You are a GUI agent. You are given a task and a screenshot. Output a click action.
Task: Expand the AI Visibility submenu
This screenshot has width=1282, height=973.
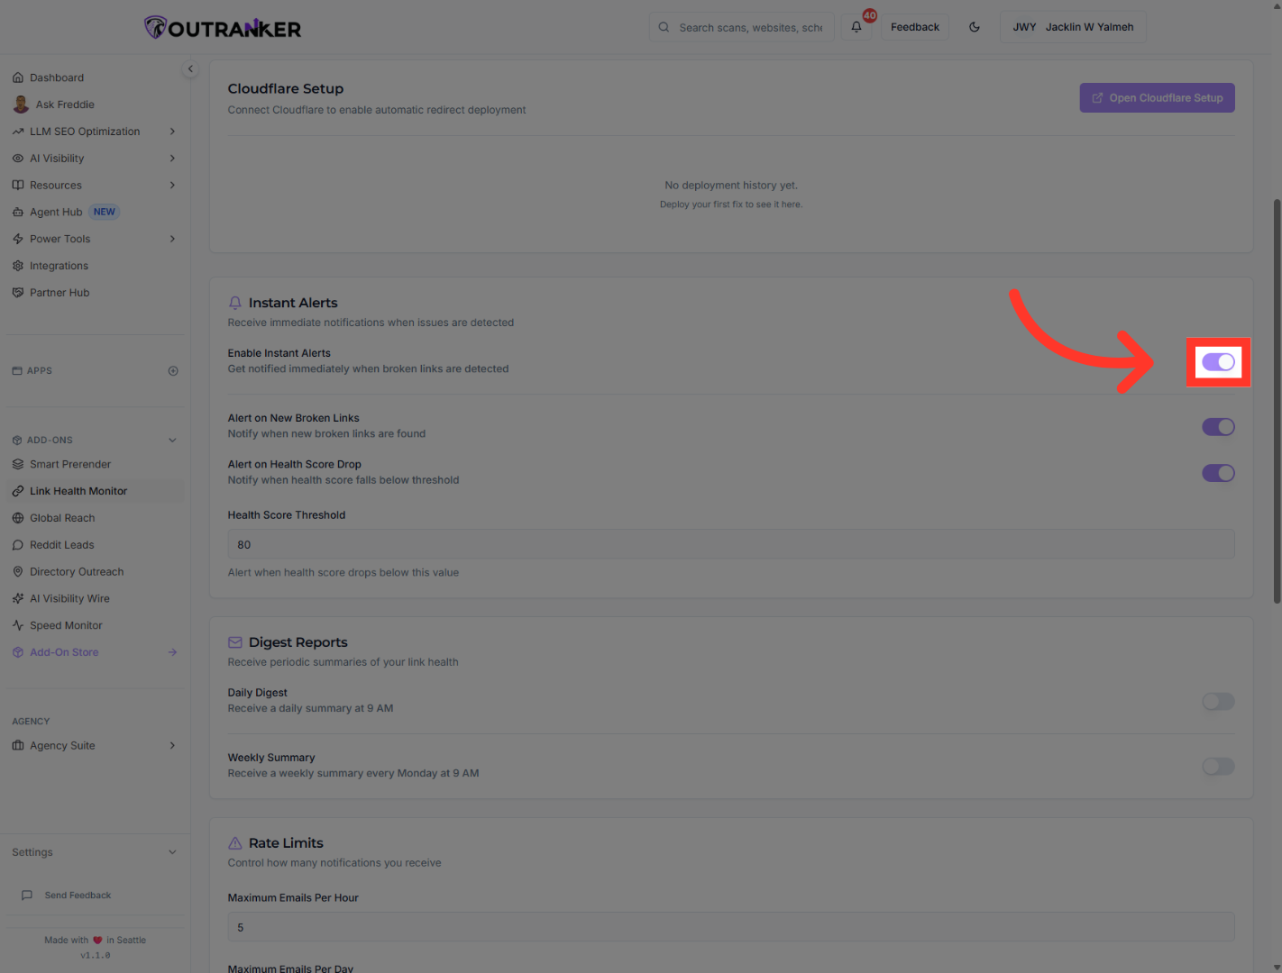172,159
